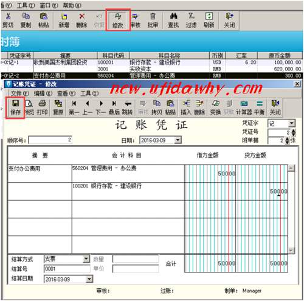Open the 工具(T) menu in main window
The image size is (304, 301).
(x=26, y=5)
